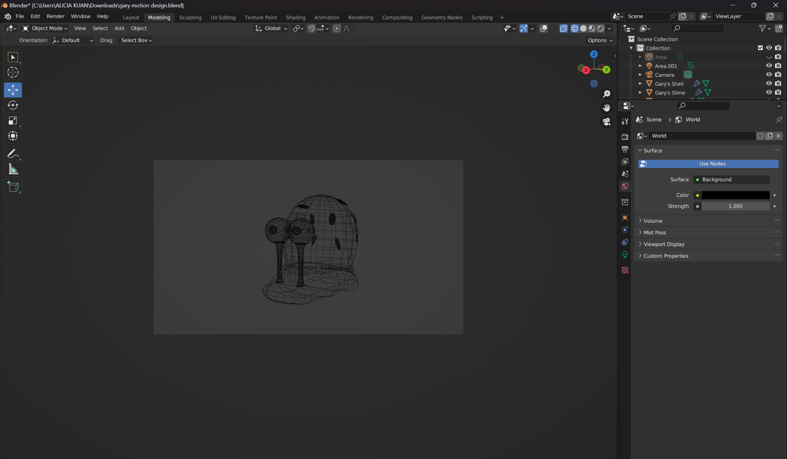Open the viewport Options dropdown

coord(600,40)
